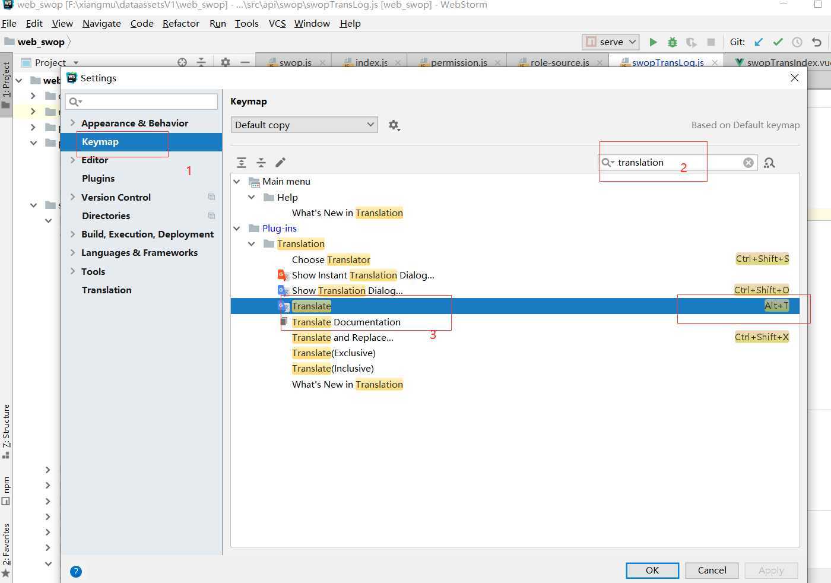Expand the Editor settings category
The width and height of the screenshot is (831, 583).
72,160
